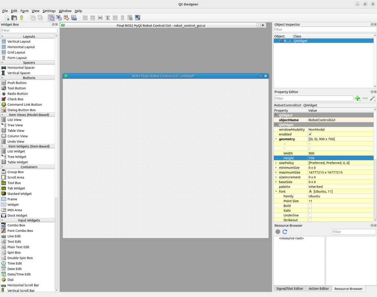Expand the sizePolicy property
The width and height of the screenshot is (377, 297).
(x=276, y=163)
